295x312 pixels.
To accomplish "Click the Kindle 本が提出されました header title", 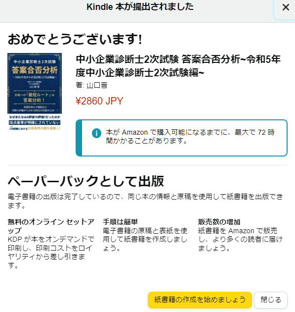I will [x=140, y=7].
